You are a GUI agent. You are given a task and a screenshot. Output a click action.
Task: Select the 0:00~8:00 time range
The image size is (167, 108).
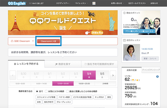click(20, 84)
